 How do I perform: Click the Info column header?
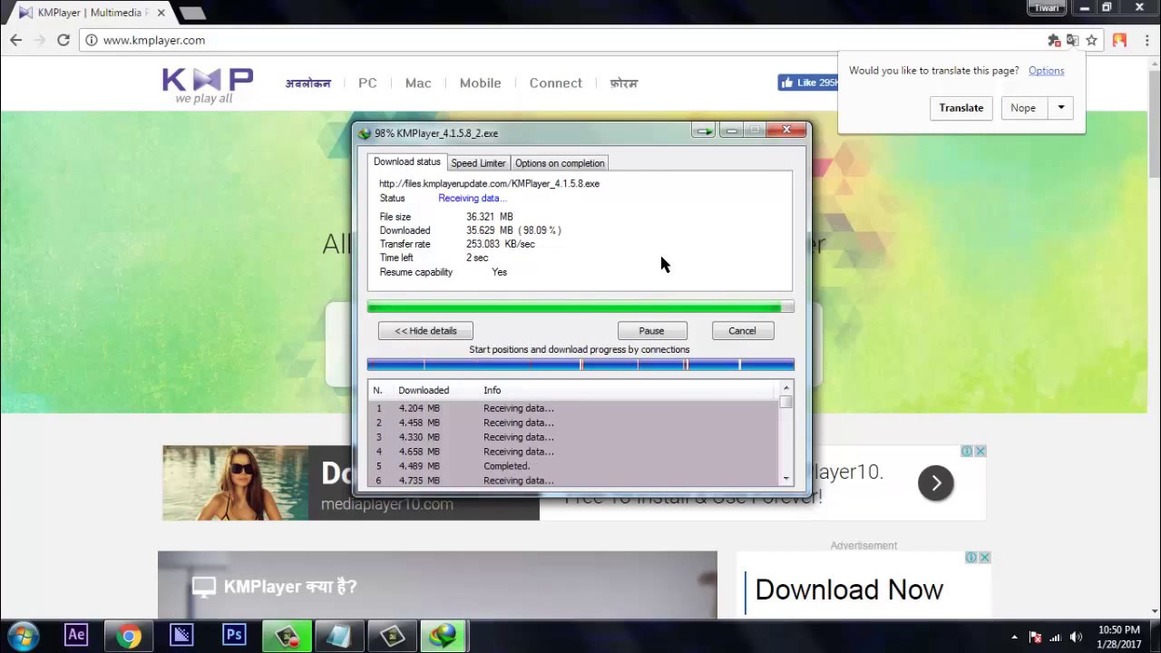(x=492, y=390)
